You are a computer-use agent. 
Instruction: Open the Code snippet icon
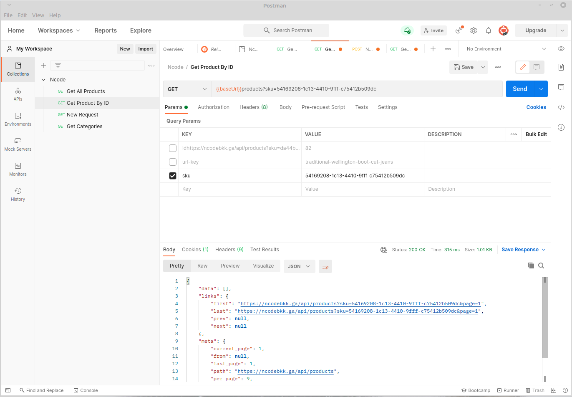point(561,107)
